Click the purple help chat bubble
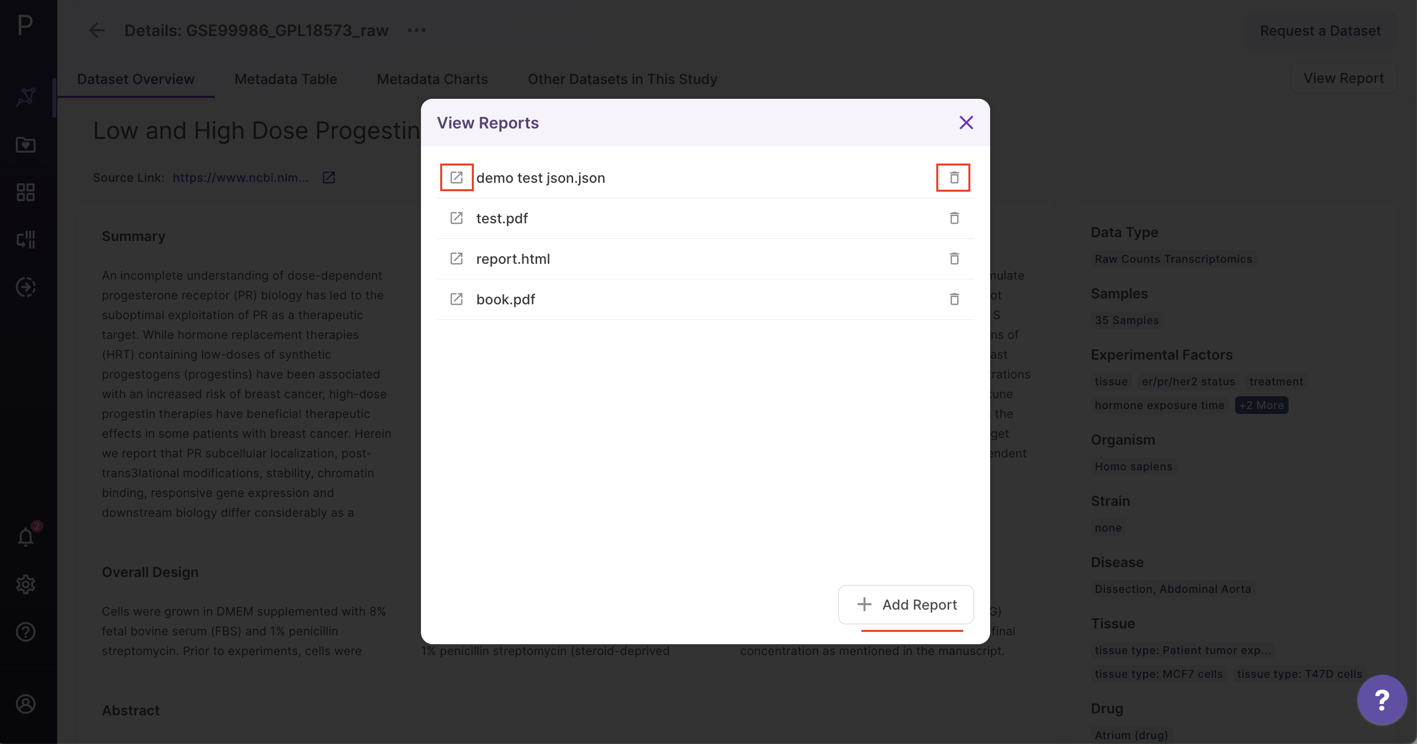 (1381, 700)
